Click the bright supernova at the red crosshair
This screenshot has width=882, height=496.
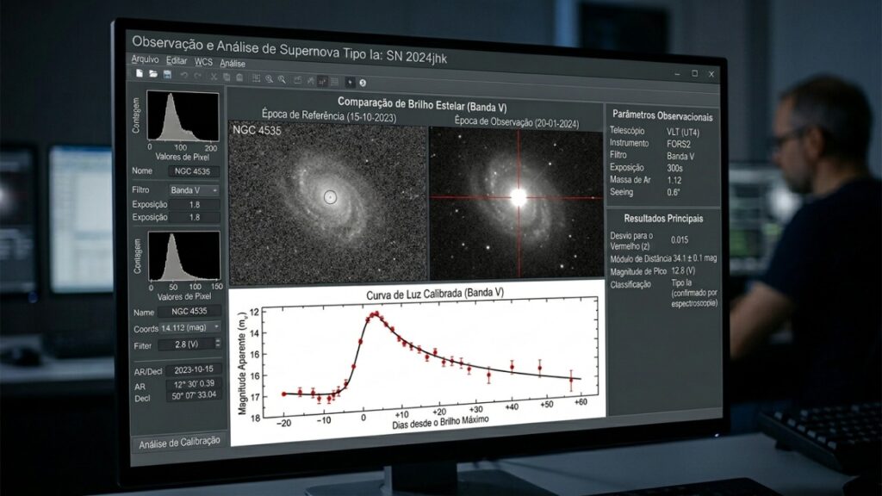[x=518, y=197]
